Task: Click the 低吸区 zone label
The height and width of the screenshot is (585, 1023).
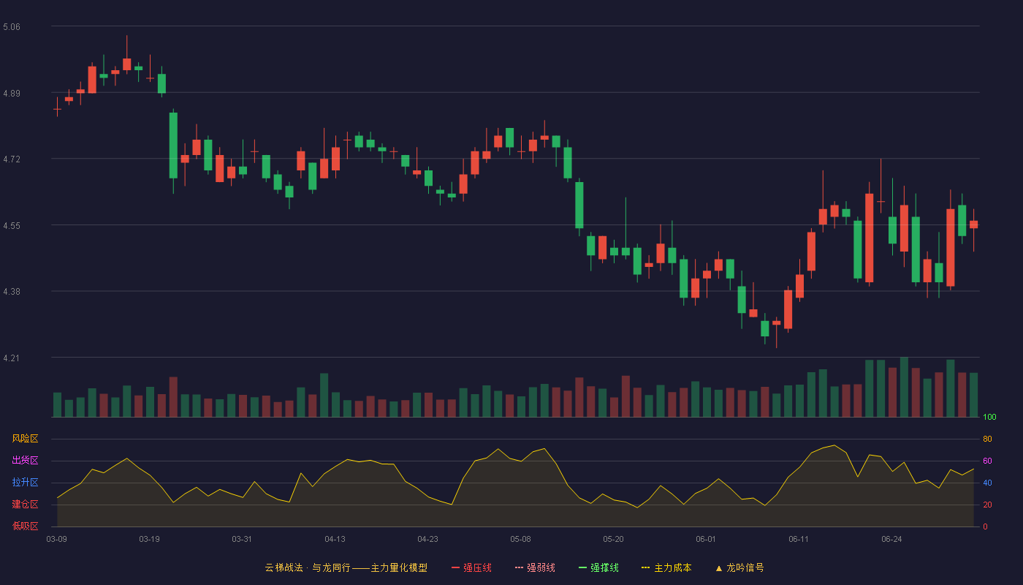Action: tap(25, 526)
